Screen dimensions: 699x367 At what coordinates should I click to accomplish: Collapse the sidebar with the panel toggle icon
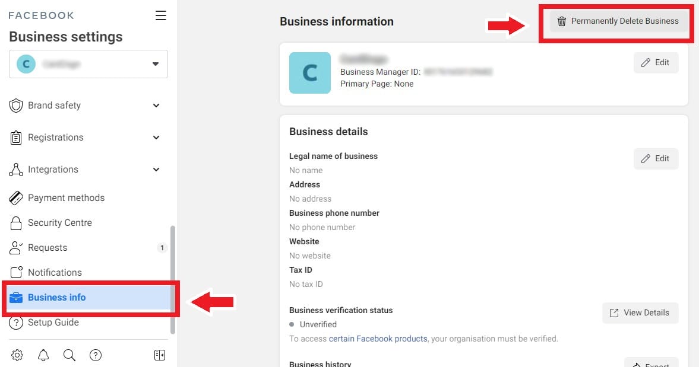[x=160, y=355]
